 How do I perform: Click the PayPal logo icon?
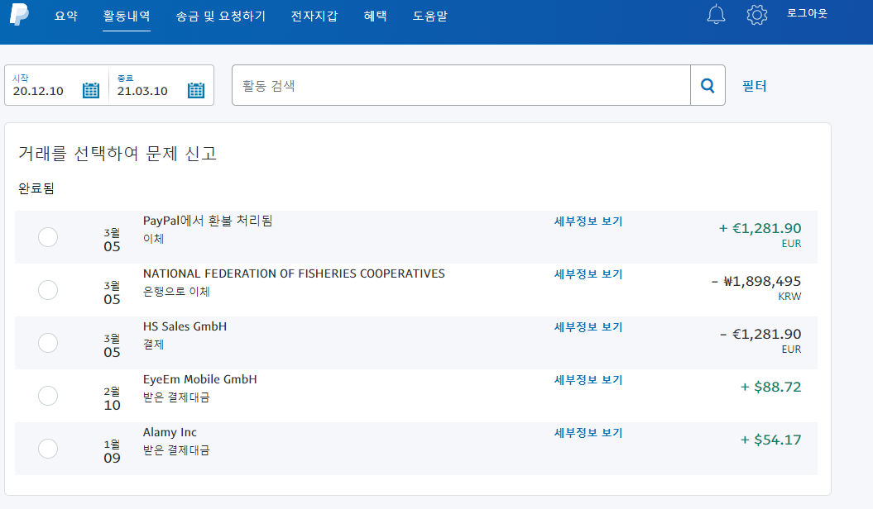pyautogui.click(x=19, y=14)
